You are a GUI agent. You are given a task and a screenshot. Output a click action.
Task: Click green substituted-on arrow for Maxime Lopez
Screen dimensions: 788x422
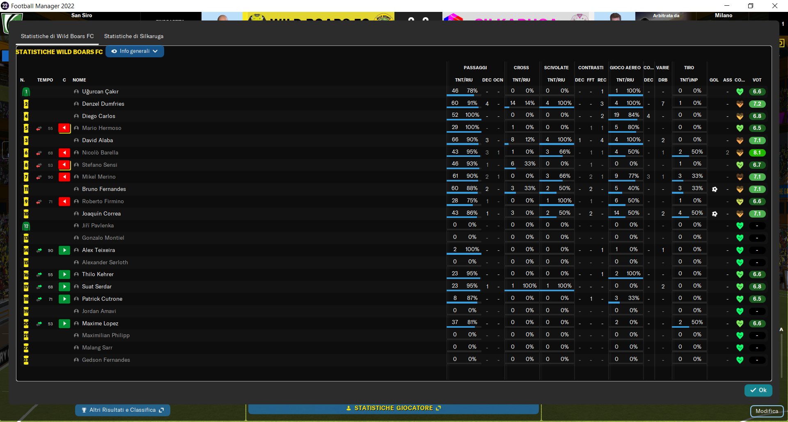(64, 323)
